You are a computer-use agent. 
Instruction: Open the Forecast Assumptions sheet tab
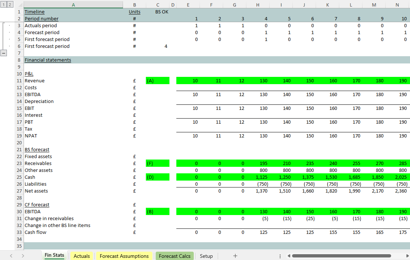[x=124, y=256]
